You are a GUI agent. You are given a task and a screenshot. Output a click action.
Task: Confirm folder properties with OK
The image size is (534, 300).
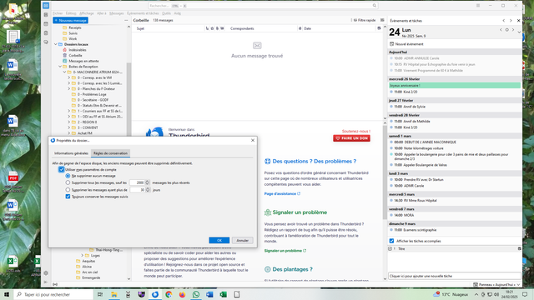pyautogui.click(x=219, y=241)
